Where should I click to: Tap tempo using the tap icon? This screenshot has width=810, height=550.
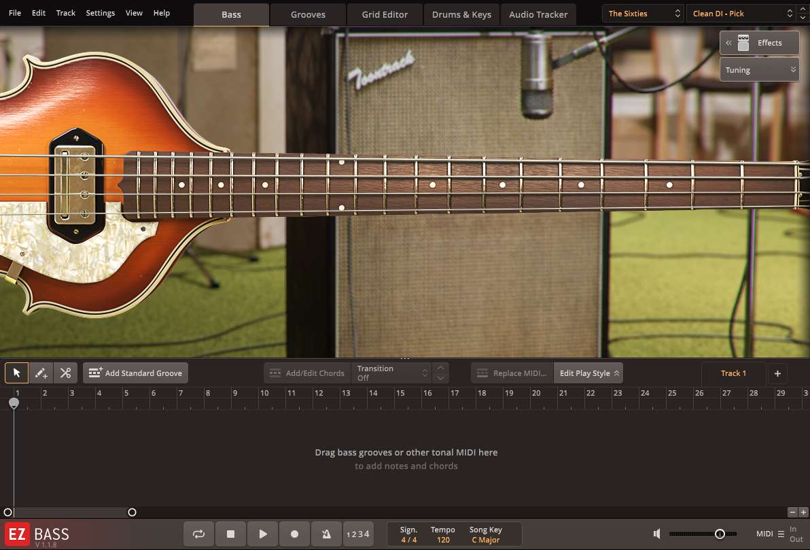[326, 534]
